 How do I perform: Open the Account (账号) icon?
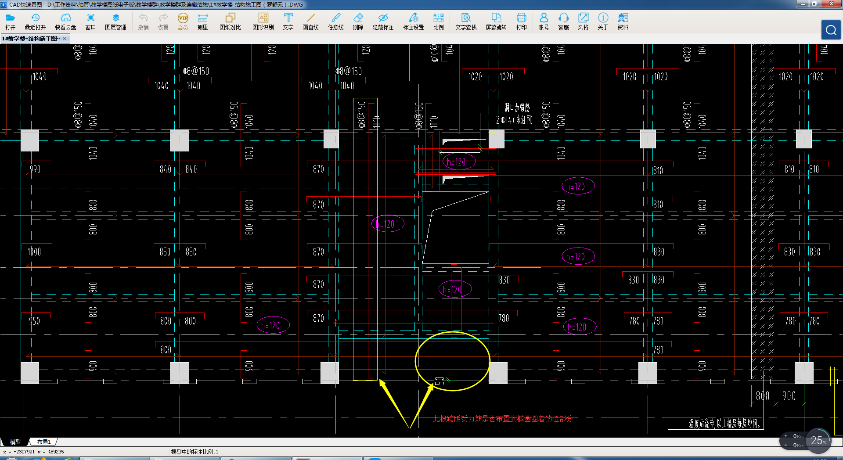click(x=544, y=22)
